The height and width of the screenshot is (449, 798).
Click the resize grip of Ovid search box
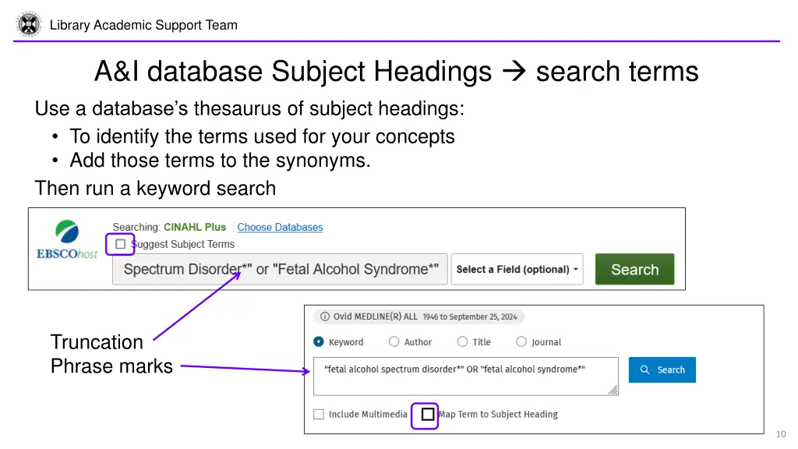pyautogui.click(x=613, y=390)
